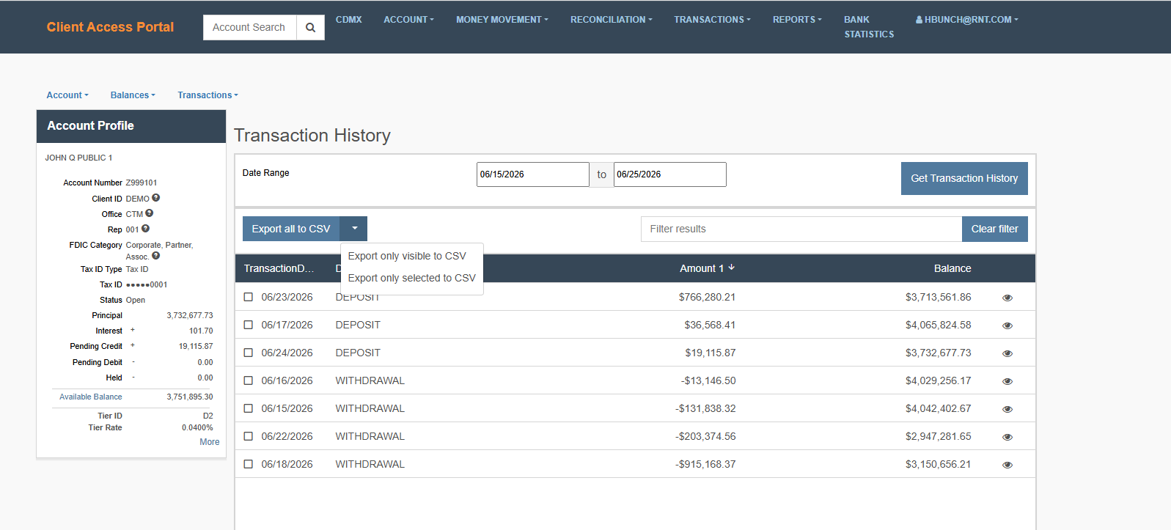Screen dimensions: 1171x530
Task: Open the ACCOUNT navigation dropdown
Action: [408, 20]
